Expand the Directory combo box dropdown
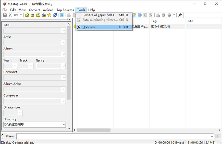222x144 pixels. point(64,124)
